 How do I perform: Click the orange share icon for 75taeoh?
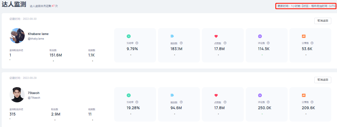[x=304, y=95]
